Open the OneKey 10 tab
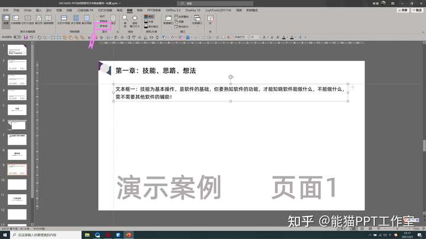426x239 pixels. tap(193, 10)
